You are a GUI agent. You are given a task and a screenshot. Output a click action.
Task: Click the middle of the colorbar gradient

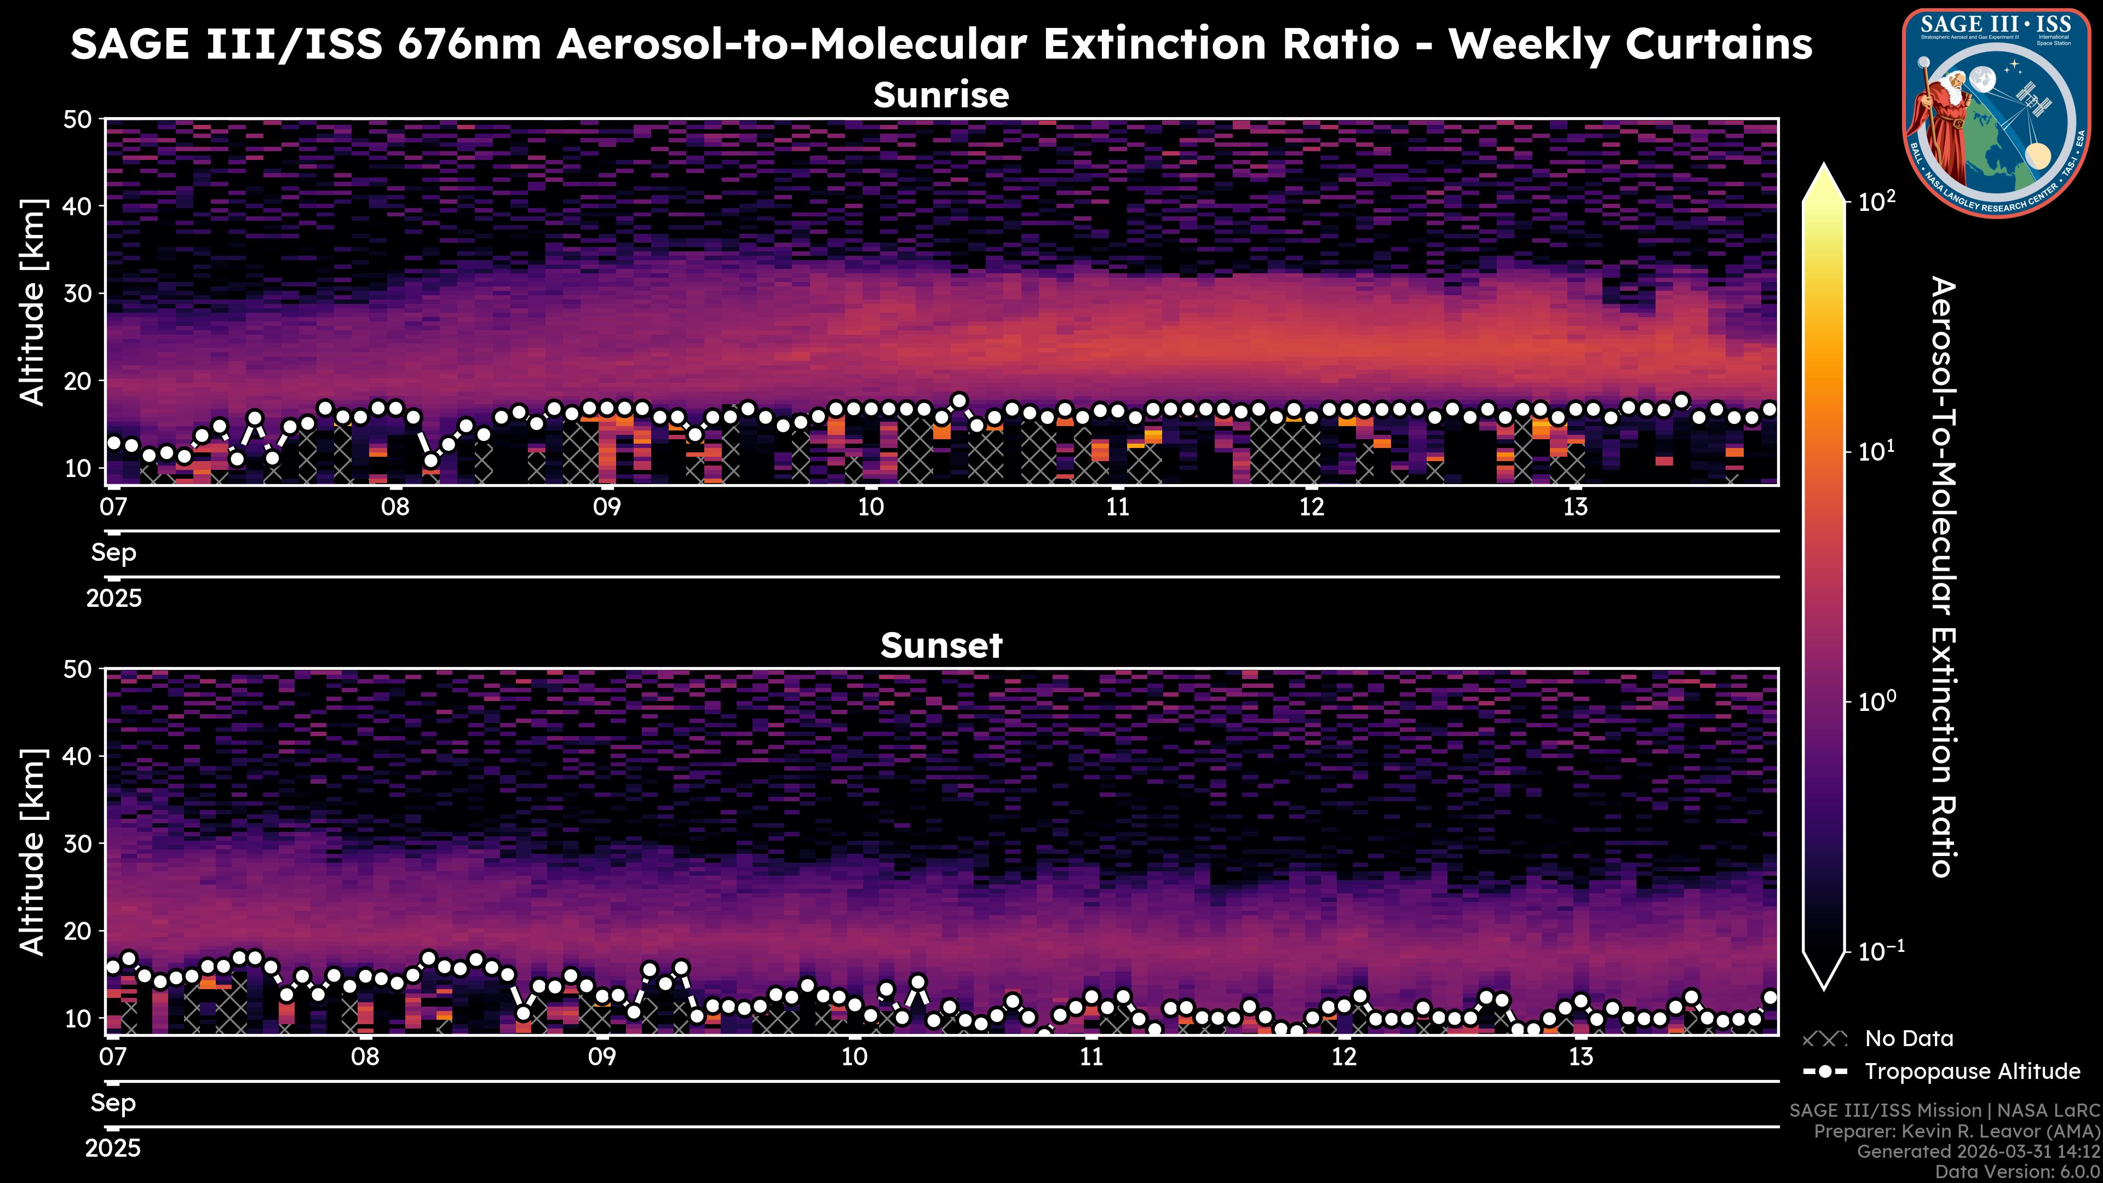(x=1824, y=576)
